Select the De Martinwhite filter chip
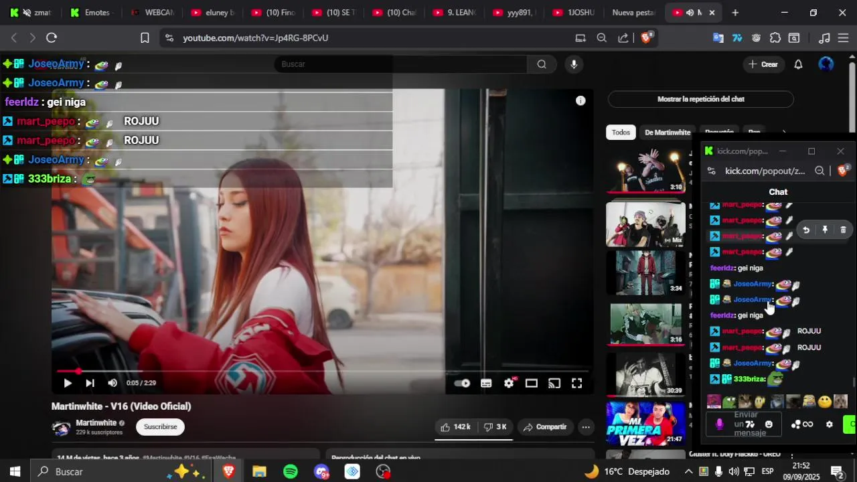The image size is (857, 482). point(667,133)
